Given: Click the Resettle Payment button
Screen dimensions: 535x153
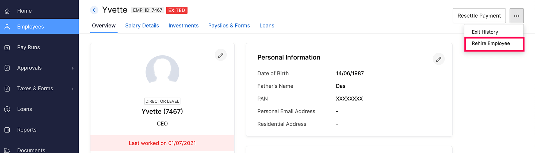Looking at the screenshot, I should click(x=479, y=16).
